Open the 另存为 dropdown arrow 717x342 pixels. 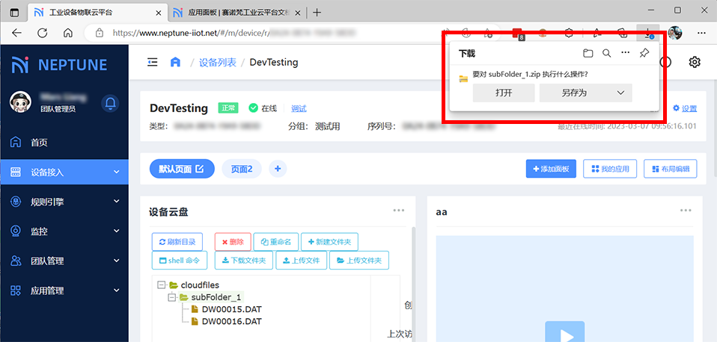(620, 93)
